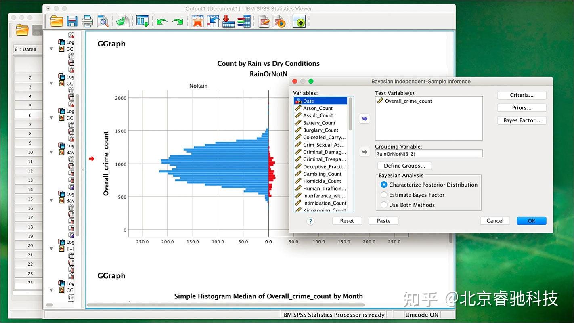This screenshot has height=323, width=574.
Task: Click the Grouping Variable transfer arrow
Action: click(x=365, y=151)
